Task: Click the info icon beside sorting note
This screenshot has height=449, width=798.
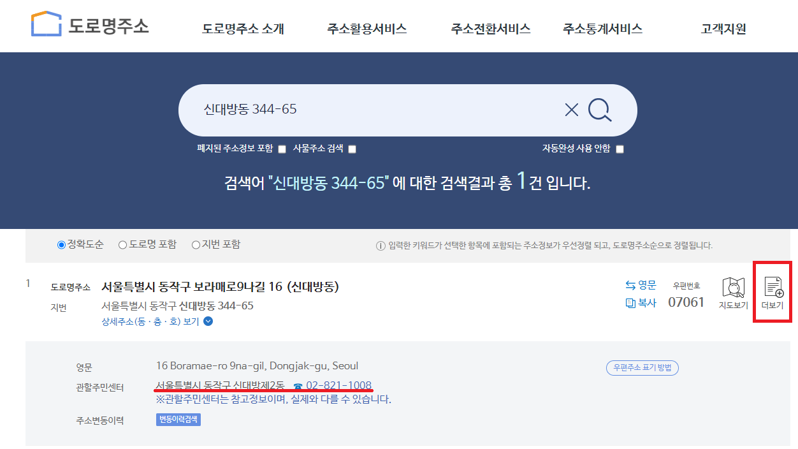Action: pos(381,246)
